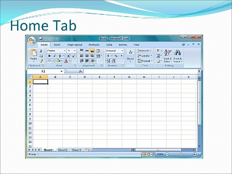Click the zoom slider handle
The height and width of the screenshot is (174, 232).
pos(181,154)
